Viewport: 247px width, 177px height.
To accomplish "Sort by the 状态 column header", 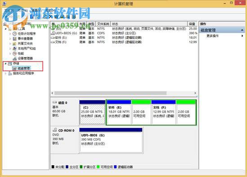I will pyautogui.click(x=149, y=24).
